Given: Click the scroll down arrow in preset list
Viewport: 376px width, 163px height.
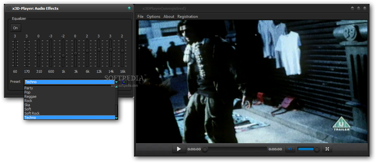Looking at the screenshot, I should point(116,118).
